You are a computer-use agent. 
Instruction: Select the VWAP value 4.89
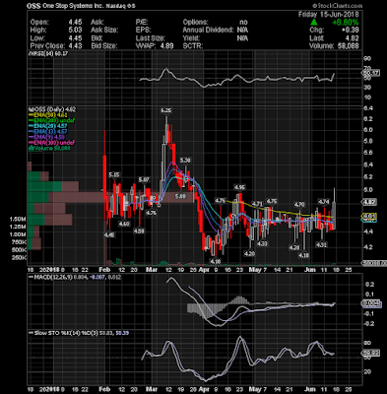point(166,45)
